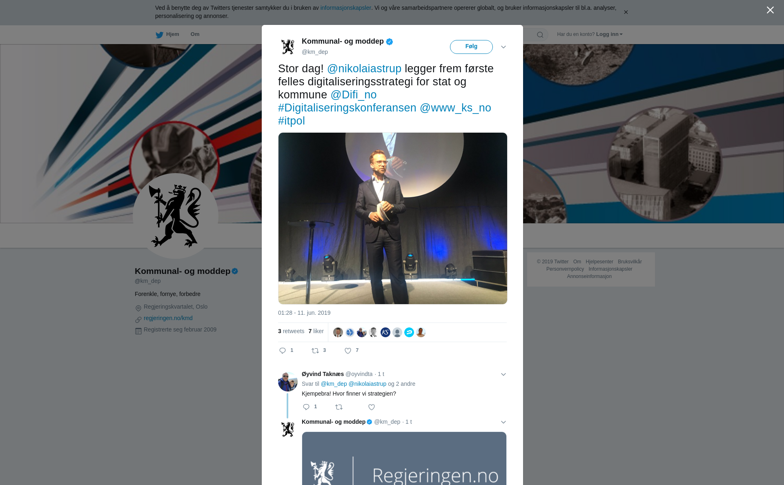Viewport: 784px width, 485px height.
Task: Follow the account with Følg button
Action: tap(471, 47)
